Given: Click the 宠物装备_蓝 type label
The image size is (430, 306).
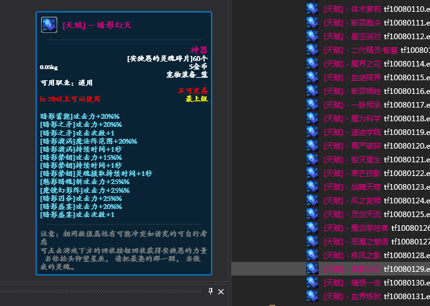Looking at the screenshot, I should click(187, 75).
